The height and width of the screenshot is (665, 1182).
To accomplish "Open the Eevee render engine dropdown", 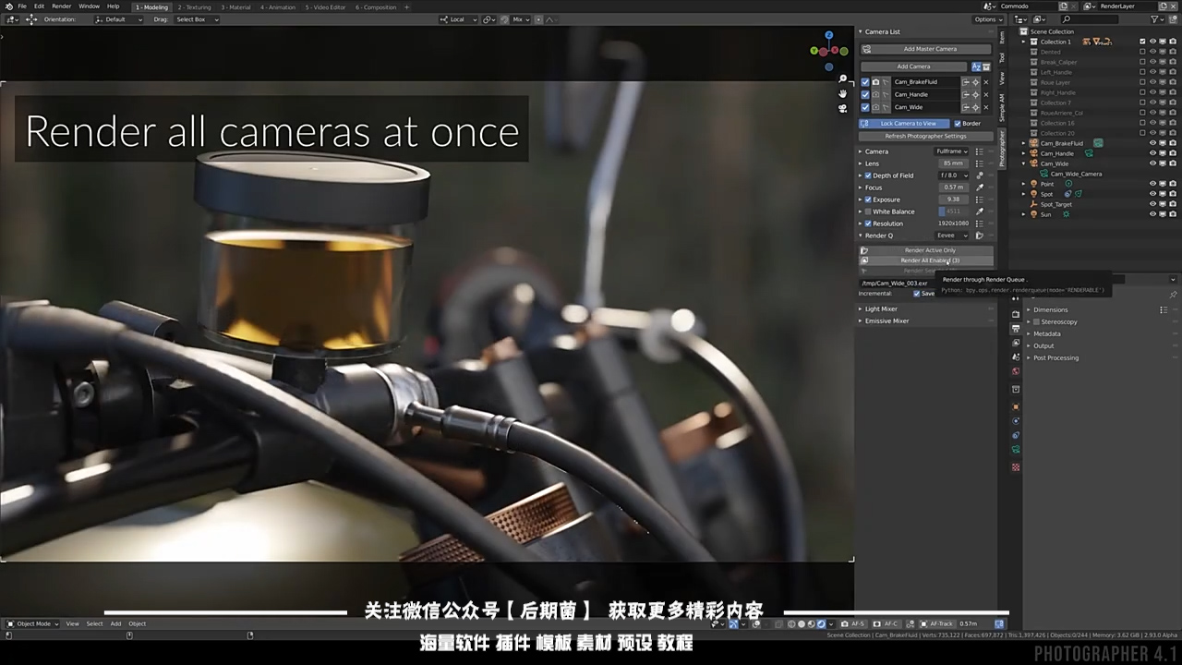I will coord(951,236).
